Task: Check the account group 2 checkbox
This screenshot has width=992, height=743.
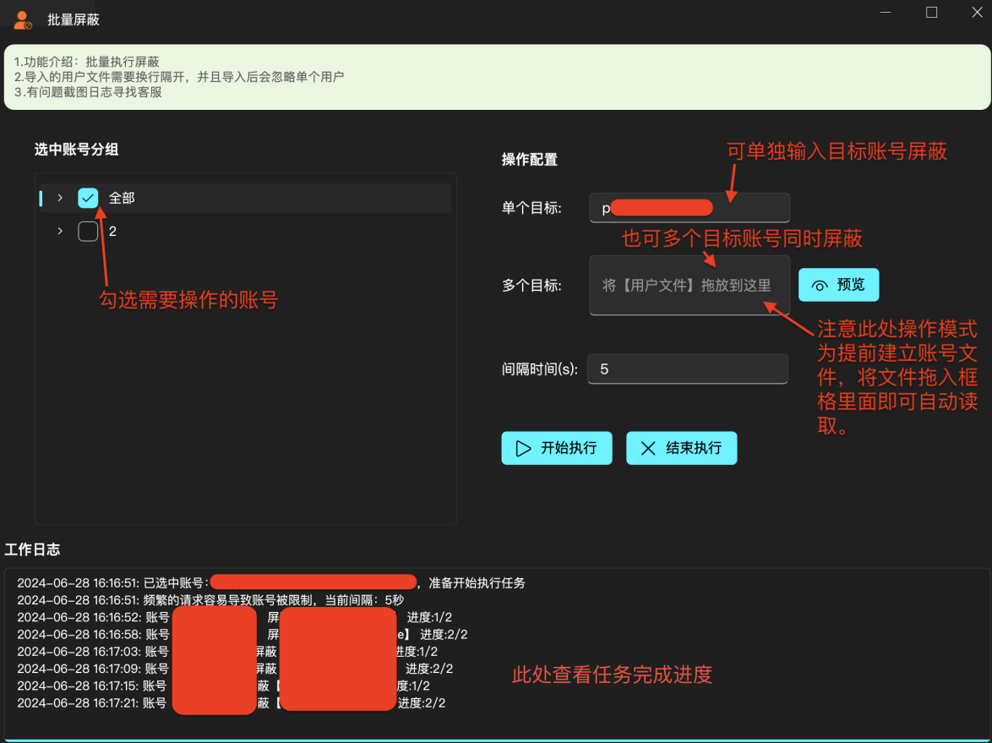Action: point(88,232)
